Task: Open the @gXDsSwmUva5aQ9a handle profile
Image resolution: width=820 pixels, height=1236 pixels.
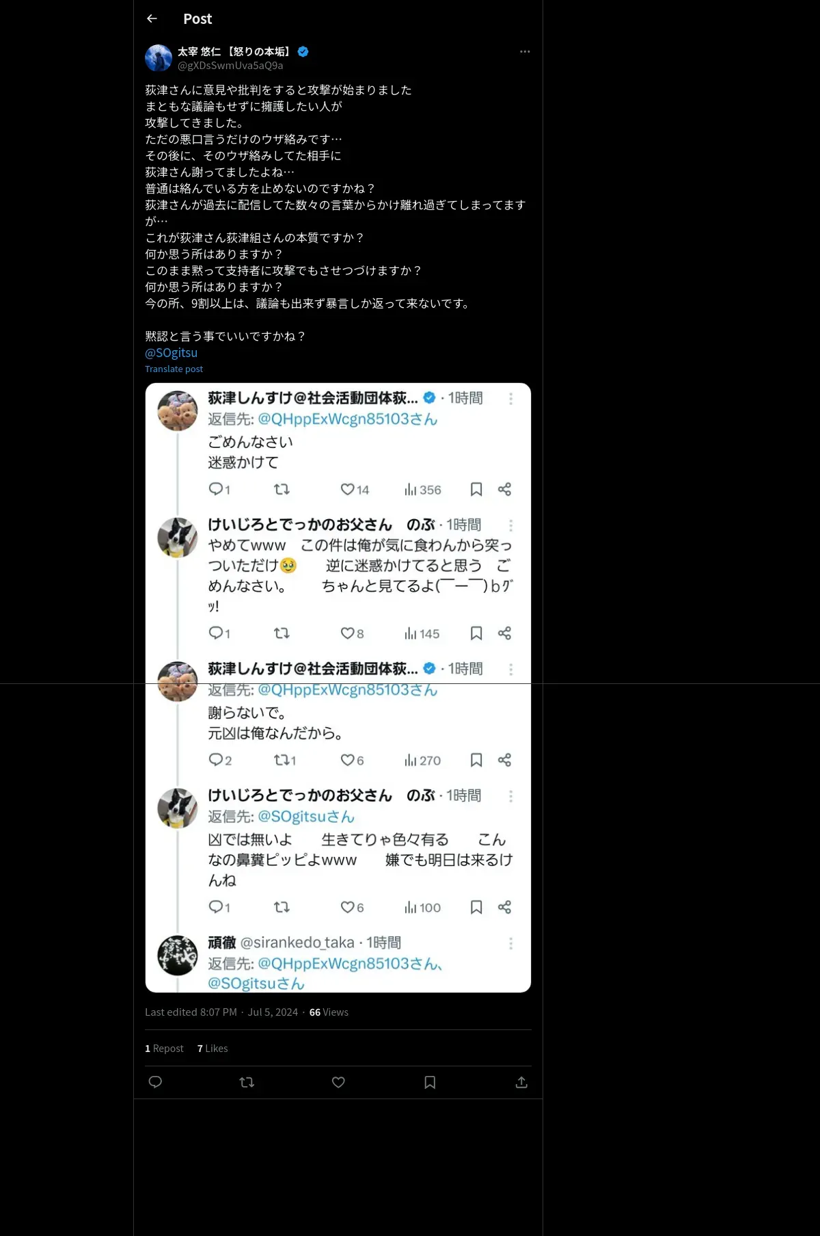Action: (230, 66)
